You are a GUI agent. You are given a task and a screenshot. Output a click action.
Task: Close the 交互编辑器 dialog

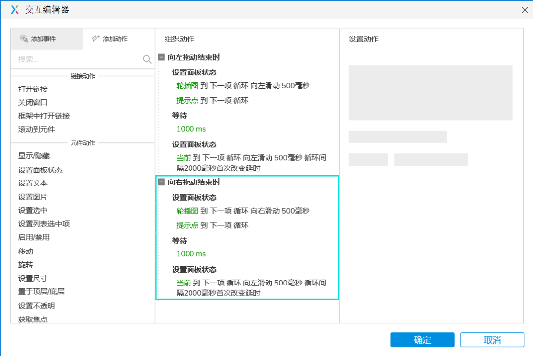coord(525,10)
